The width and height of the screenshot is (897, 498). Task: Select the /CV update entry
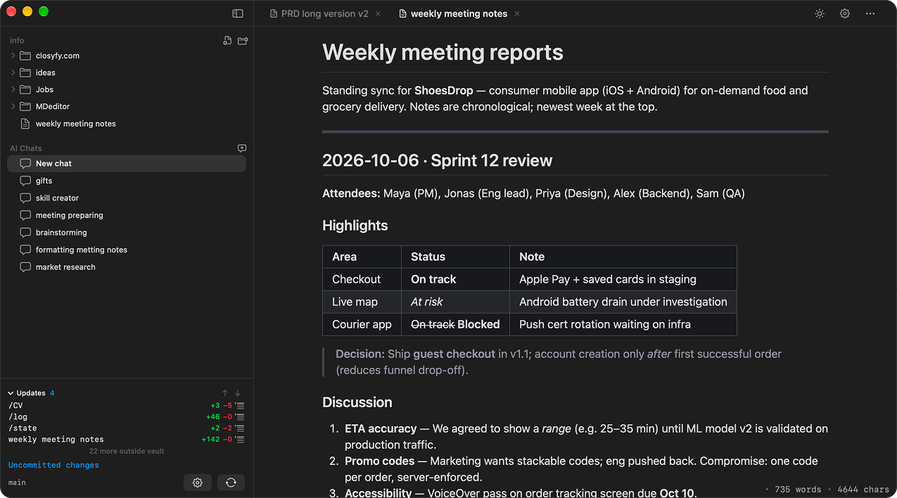point(127,406)
